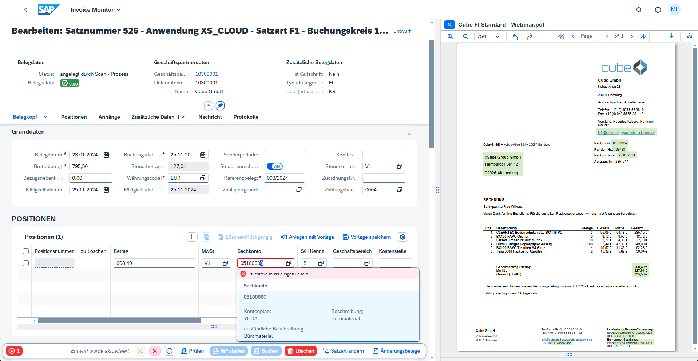Collapse the Grunddaten section
The height and width of the screenshot is (361, 698).
pos(410,134)
